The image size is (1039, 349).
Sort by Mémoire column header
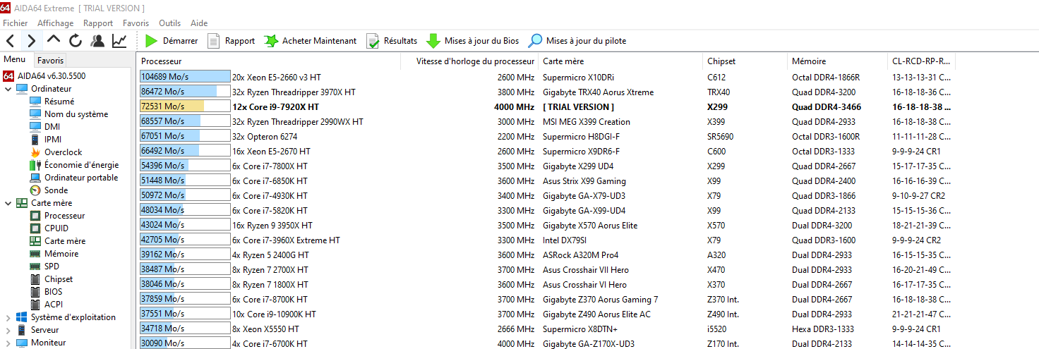[837, 61]
